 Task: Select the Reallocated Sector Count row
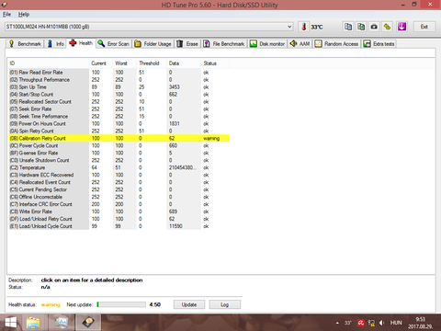119,102
